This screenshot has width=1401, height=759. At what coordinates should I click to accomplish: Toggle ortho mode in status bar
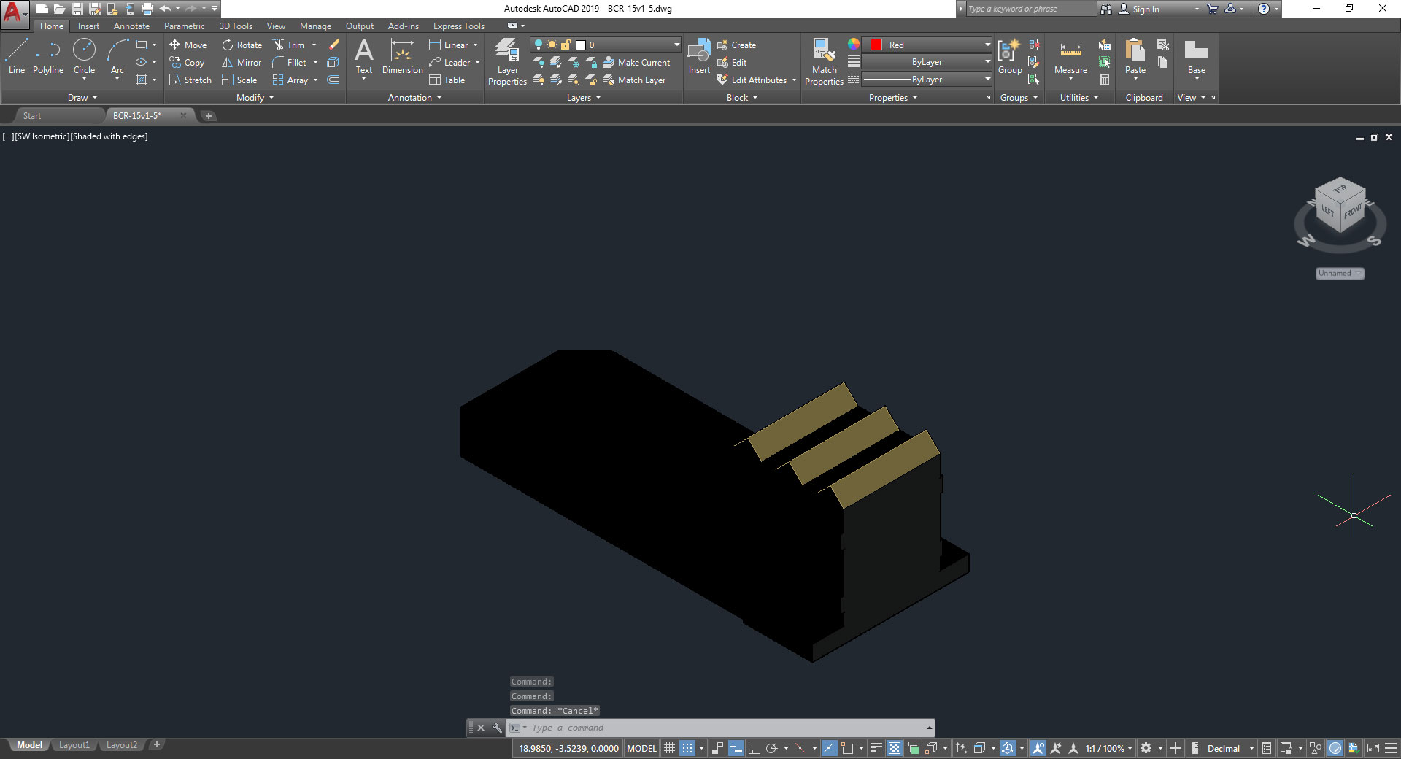754,748
